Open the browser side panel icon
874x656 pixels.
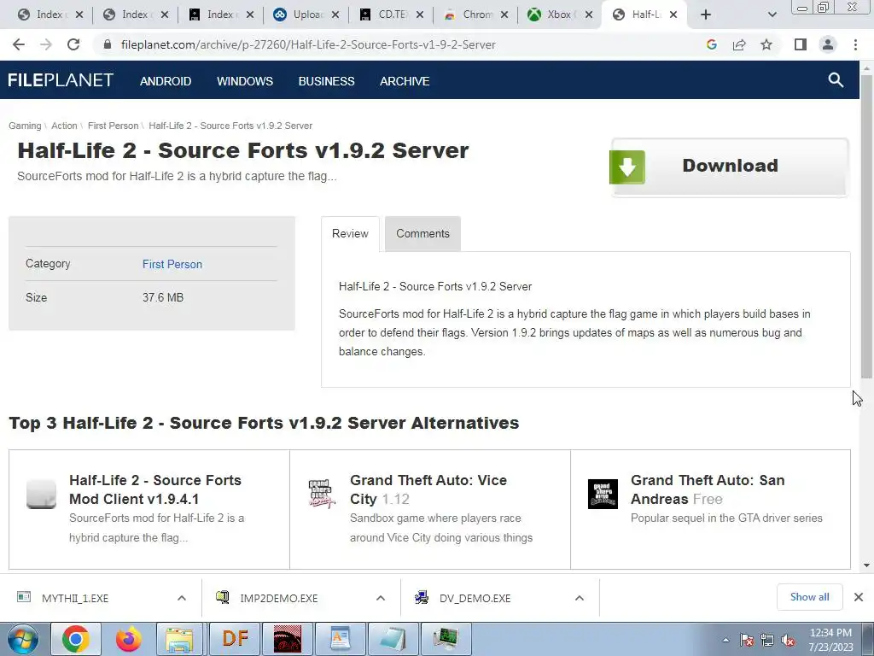801,44
